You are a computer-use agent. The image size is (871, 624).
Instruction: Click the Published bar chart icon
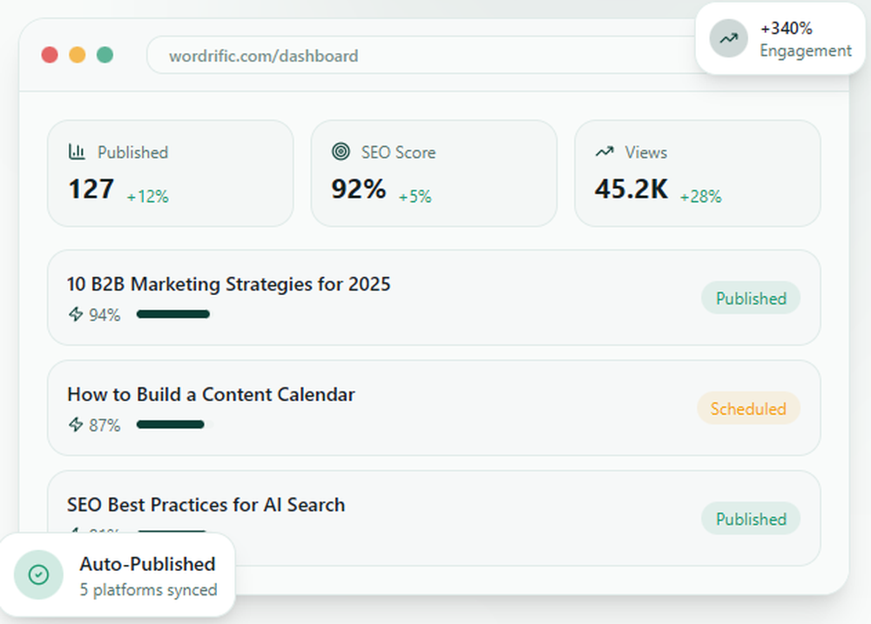point(78,151)
